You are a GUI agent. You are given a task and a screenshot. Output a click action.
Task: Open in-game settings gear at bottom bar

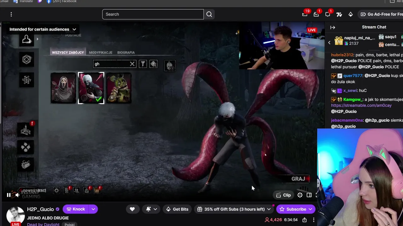56,190
